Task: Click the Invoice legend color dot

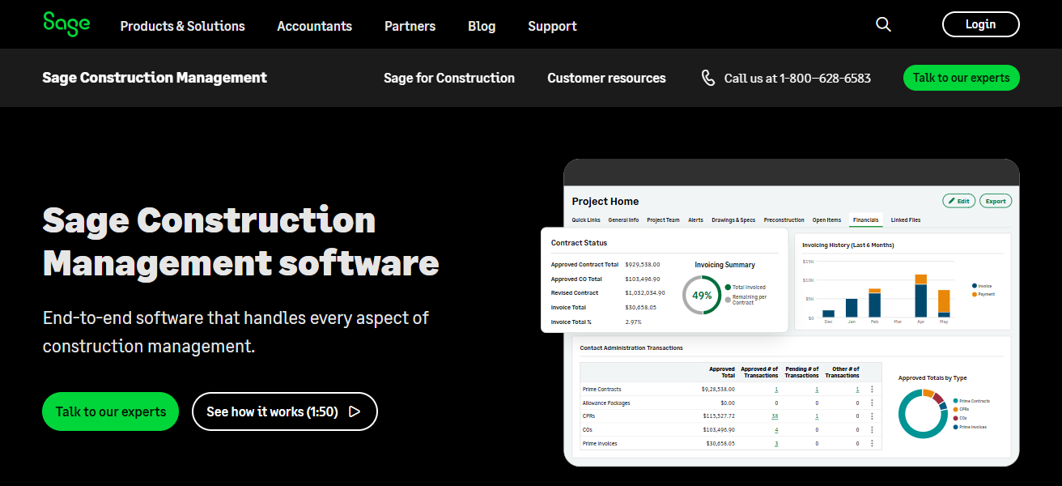Action: (x=974, y=286)
